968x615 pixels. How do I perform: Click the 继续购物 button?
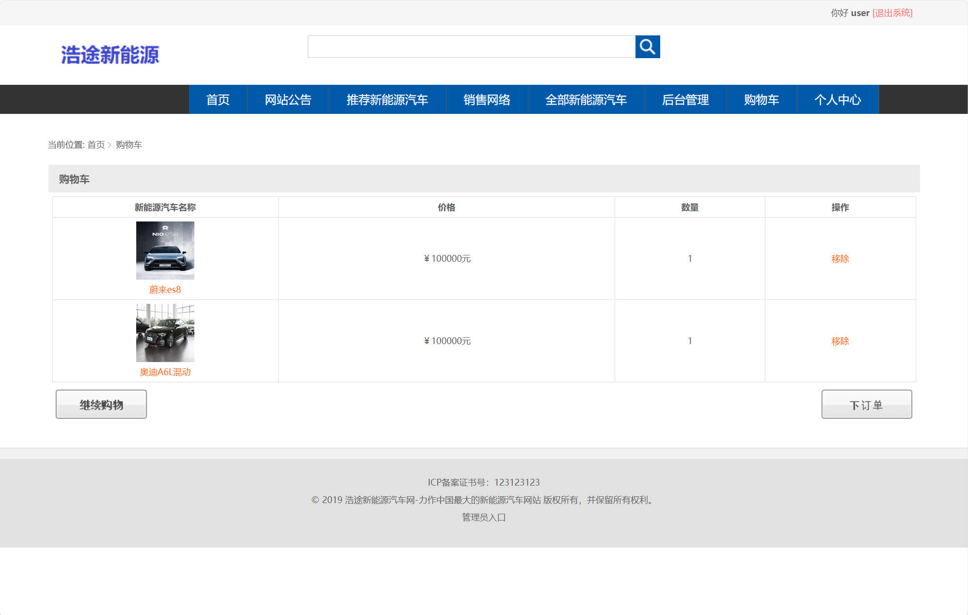[101, 404]
